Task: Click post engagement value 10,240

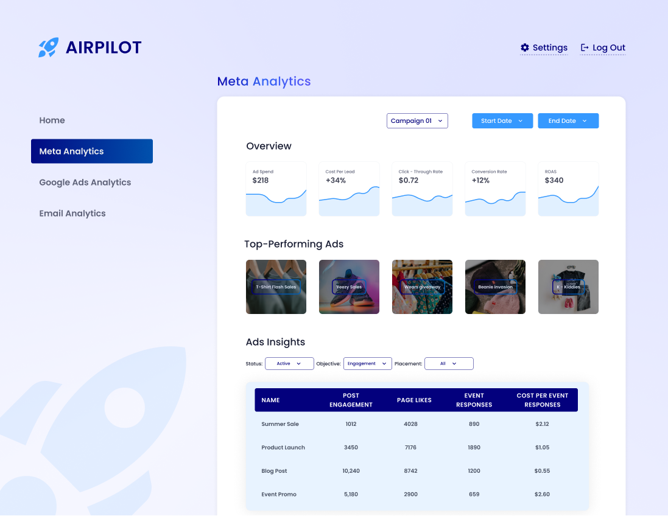Action: point(351,471)
